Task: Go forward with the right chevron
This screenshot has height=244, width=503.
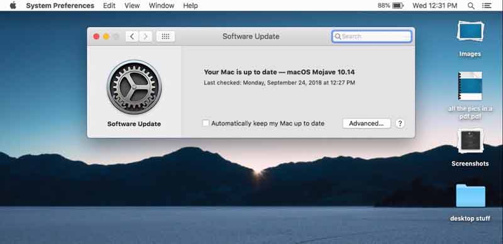Action: tap(145, 36)
